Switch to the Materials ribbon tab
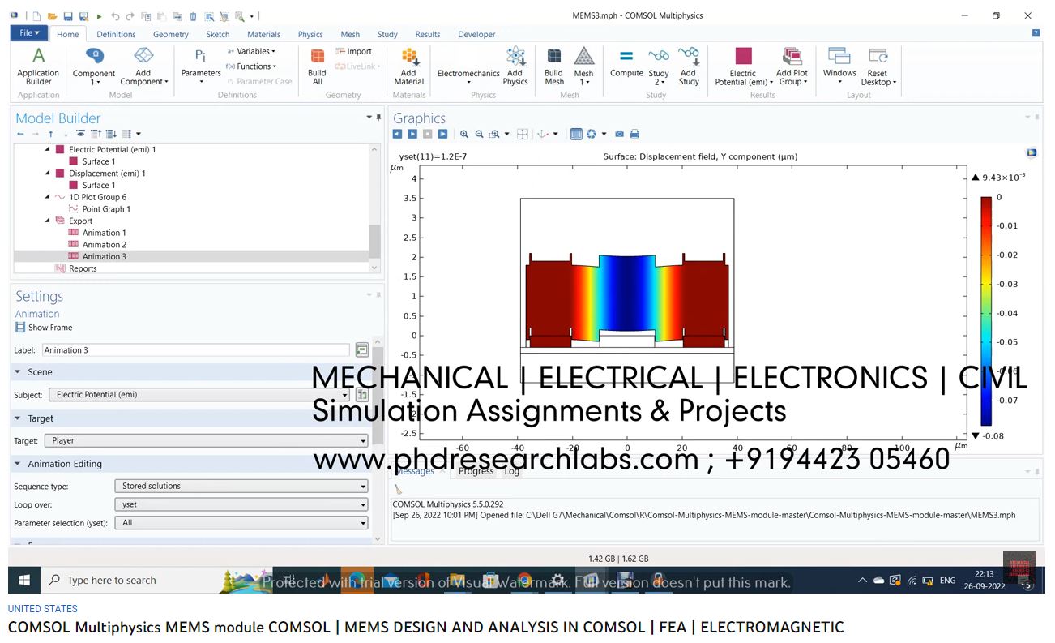 click(264, 34)
